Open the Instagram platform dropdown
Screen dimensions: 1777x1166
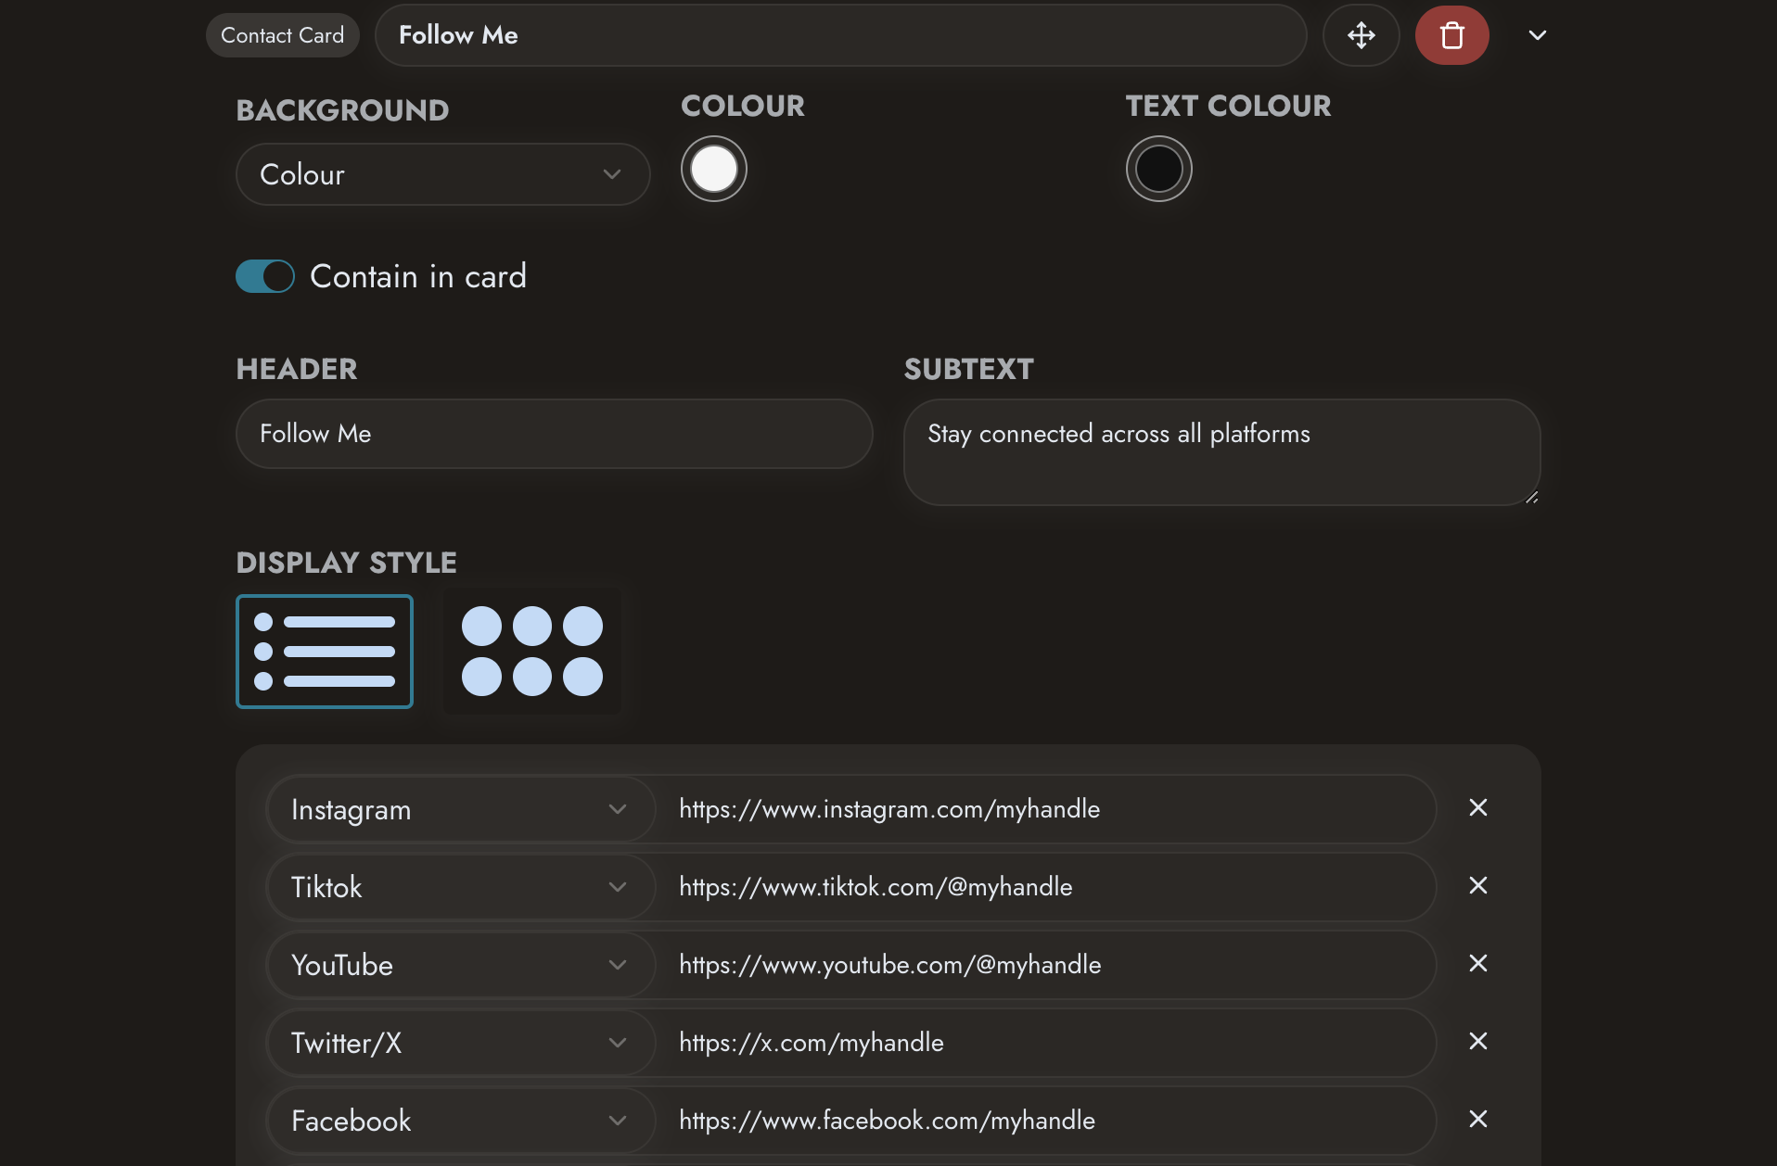click(461, 809)
